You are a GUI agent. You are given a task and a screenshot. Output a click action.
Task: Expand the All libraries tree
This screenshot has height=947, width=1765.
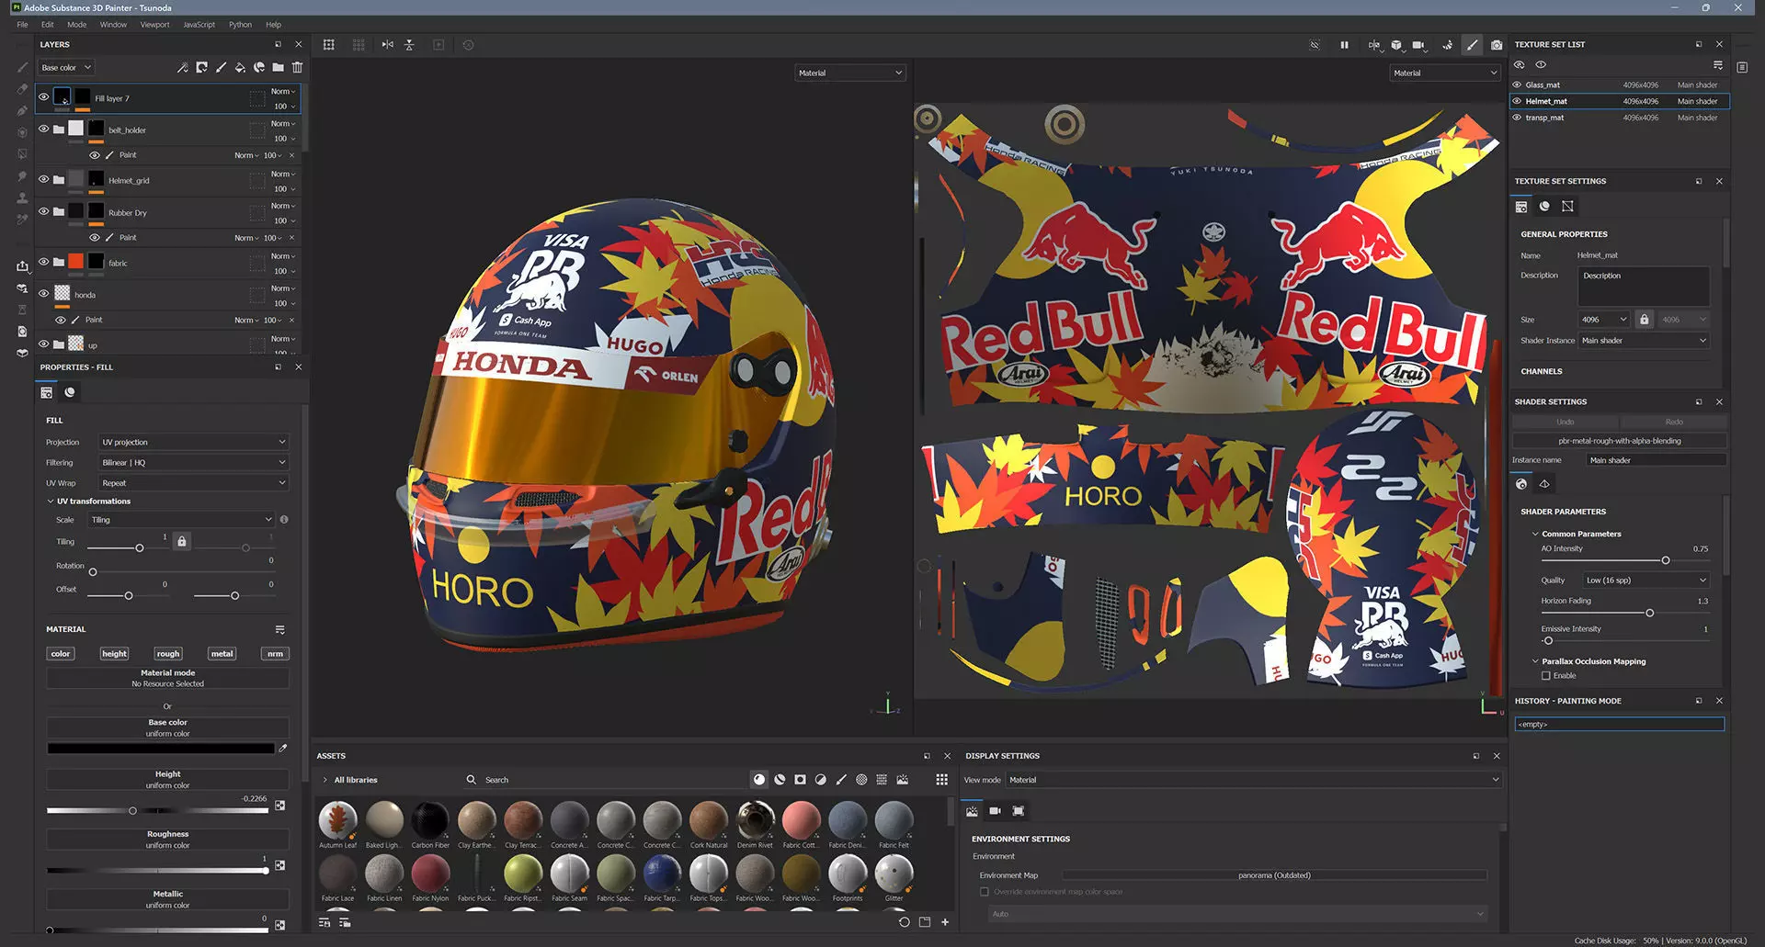pyautogui.click(x=325, y=780)
